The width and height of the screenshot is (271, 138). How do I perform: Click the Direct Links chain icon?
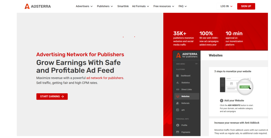tap(178, 89)
